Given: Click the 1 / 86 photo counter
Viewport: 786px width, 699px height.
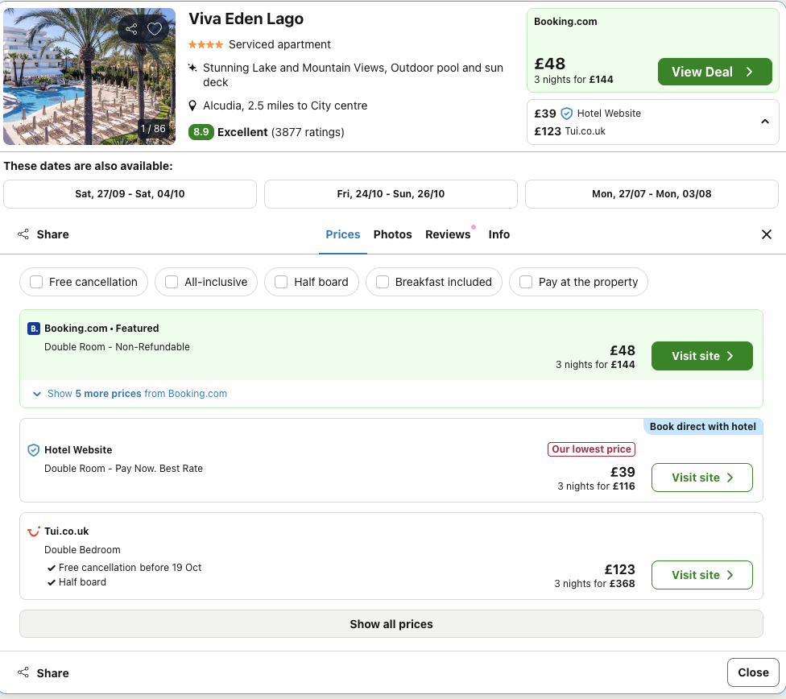Looking at the screenshot, I should pyautogui.click(x=153, y=129).
